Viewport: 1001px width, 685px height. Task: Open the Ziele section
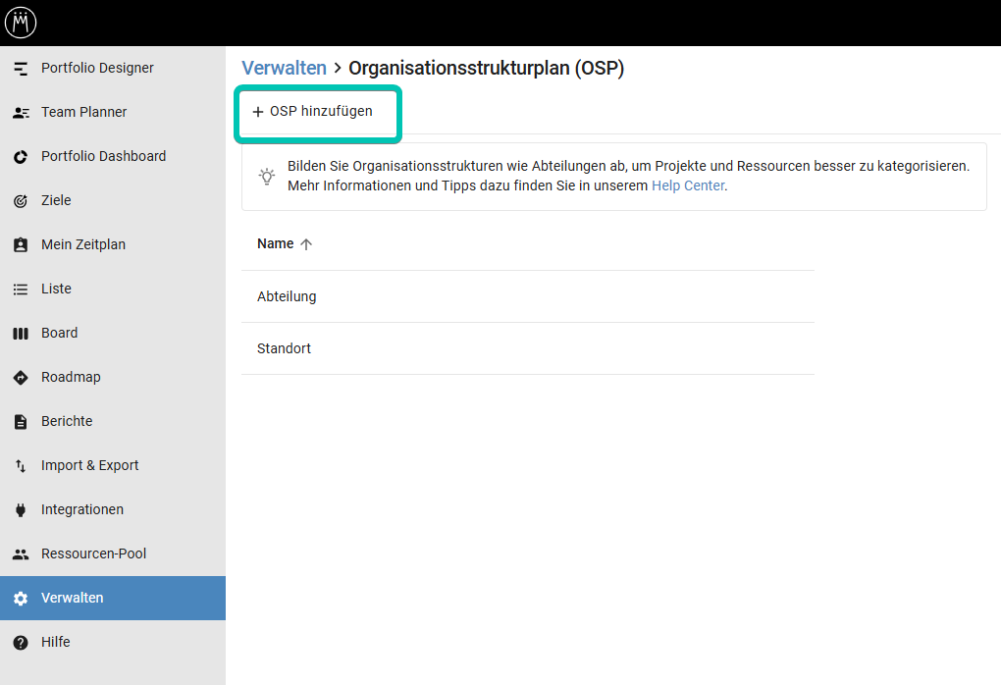click(x=112, y=200)
